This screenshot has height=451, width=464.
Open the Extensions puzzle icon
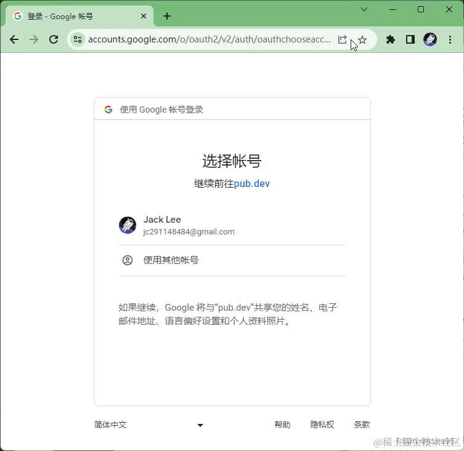(390, 39)
